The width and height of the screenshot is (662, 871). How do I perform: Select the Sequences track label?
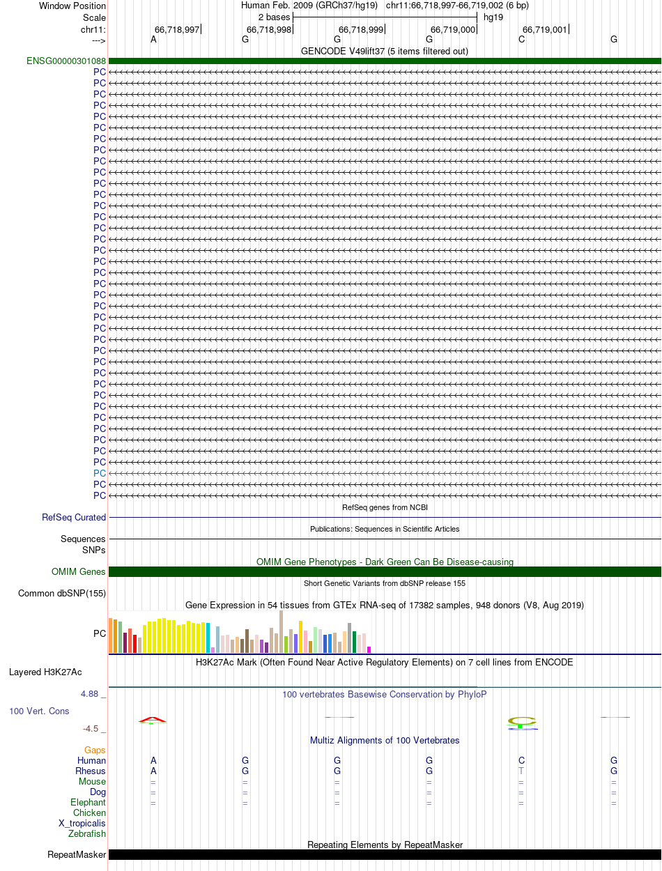[83, 539]
